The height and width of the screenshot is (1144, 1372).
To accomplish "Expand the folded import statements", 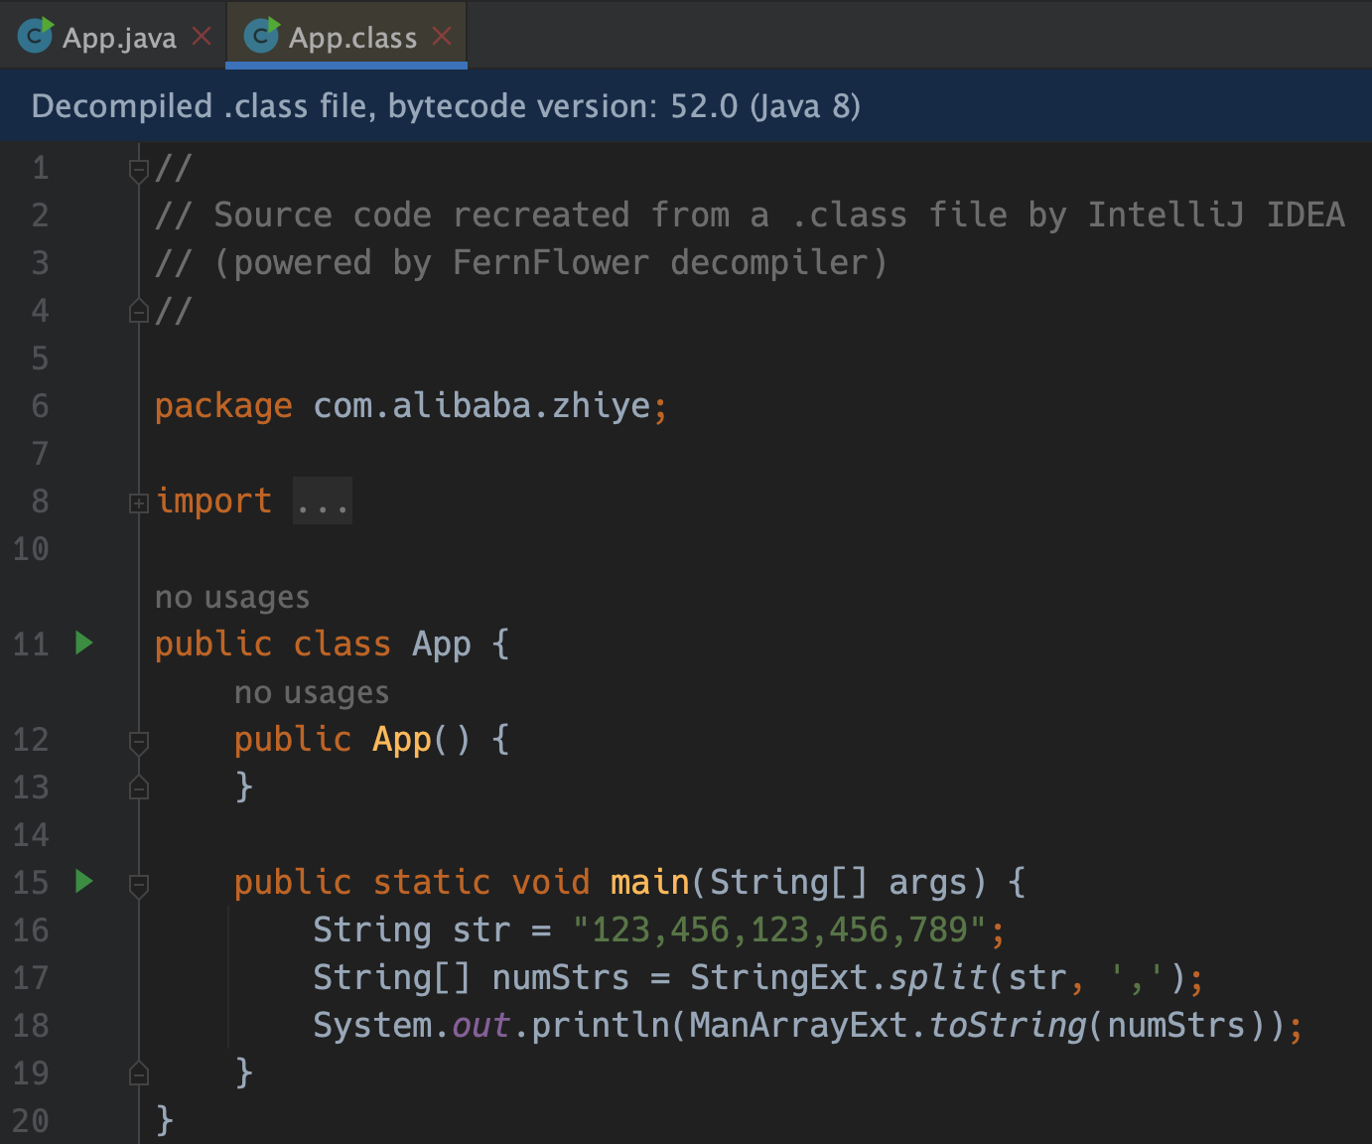I will click(139, 503).
